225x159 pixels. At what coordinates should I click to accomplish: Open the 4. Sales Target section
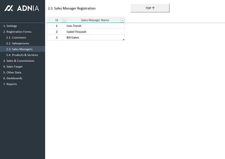[13, 67]
